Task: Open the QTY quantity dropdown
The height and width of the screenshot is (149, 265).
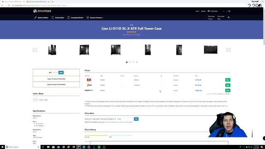Action: tap(55, 73)
